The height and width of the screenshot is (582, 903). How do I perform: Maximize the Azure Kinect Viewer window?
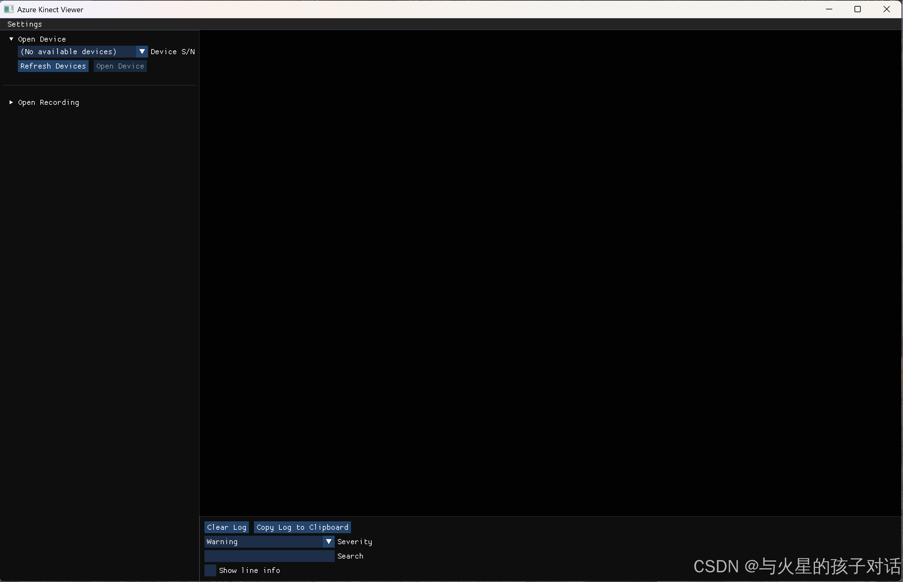tap(858, 9)
